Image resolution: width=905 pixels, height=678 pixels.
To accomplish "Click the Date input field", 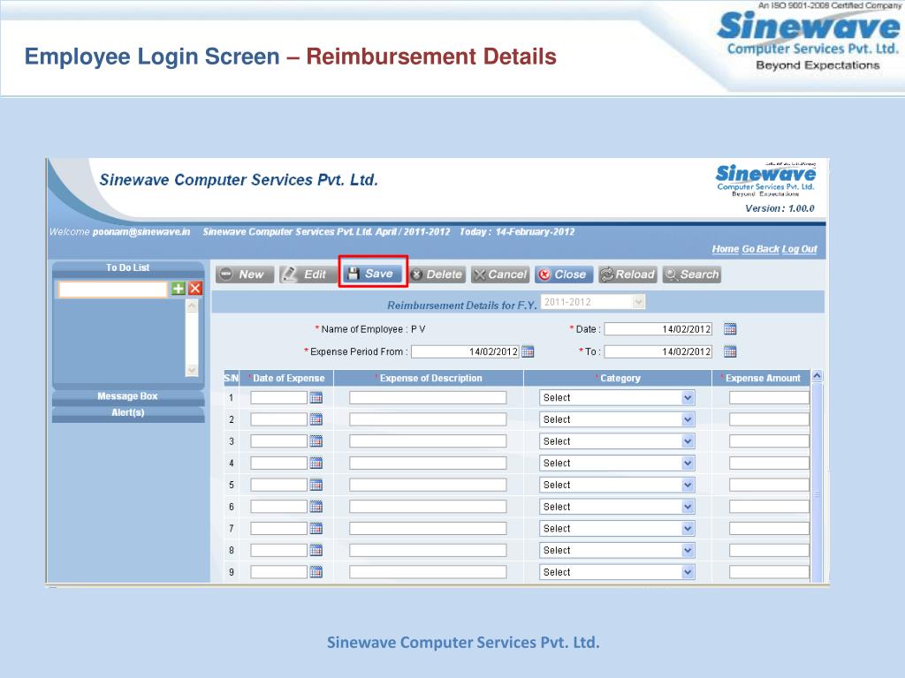I will pyautogui.click(x=658, y=329).
